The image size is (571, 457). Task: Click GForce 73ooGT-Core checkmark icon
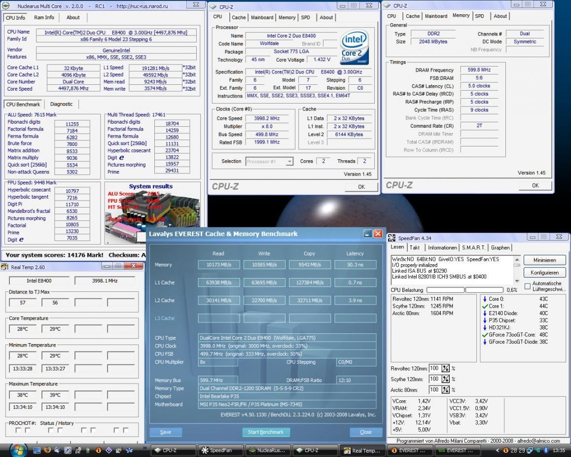pos(485,335)
